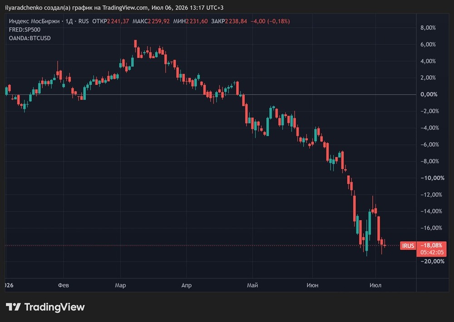Click the -18,08% current value tag

pyautogui.click(x=431, y=245)
